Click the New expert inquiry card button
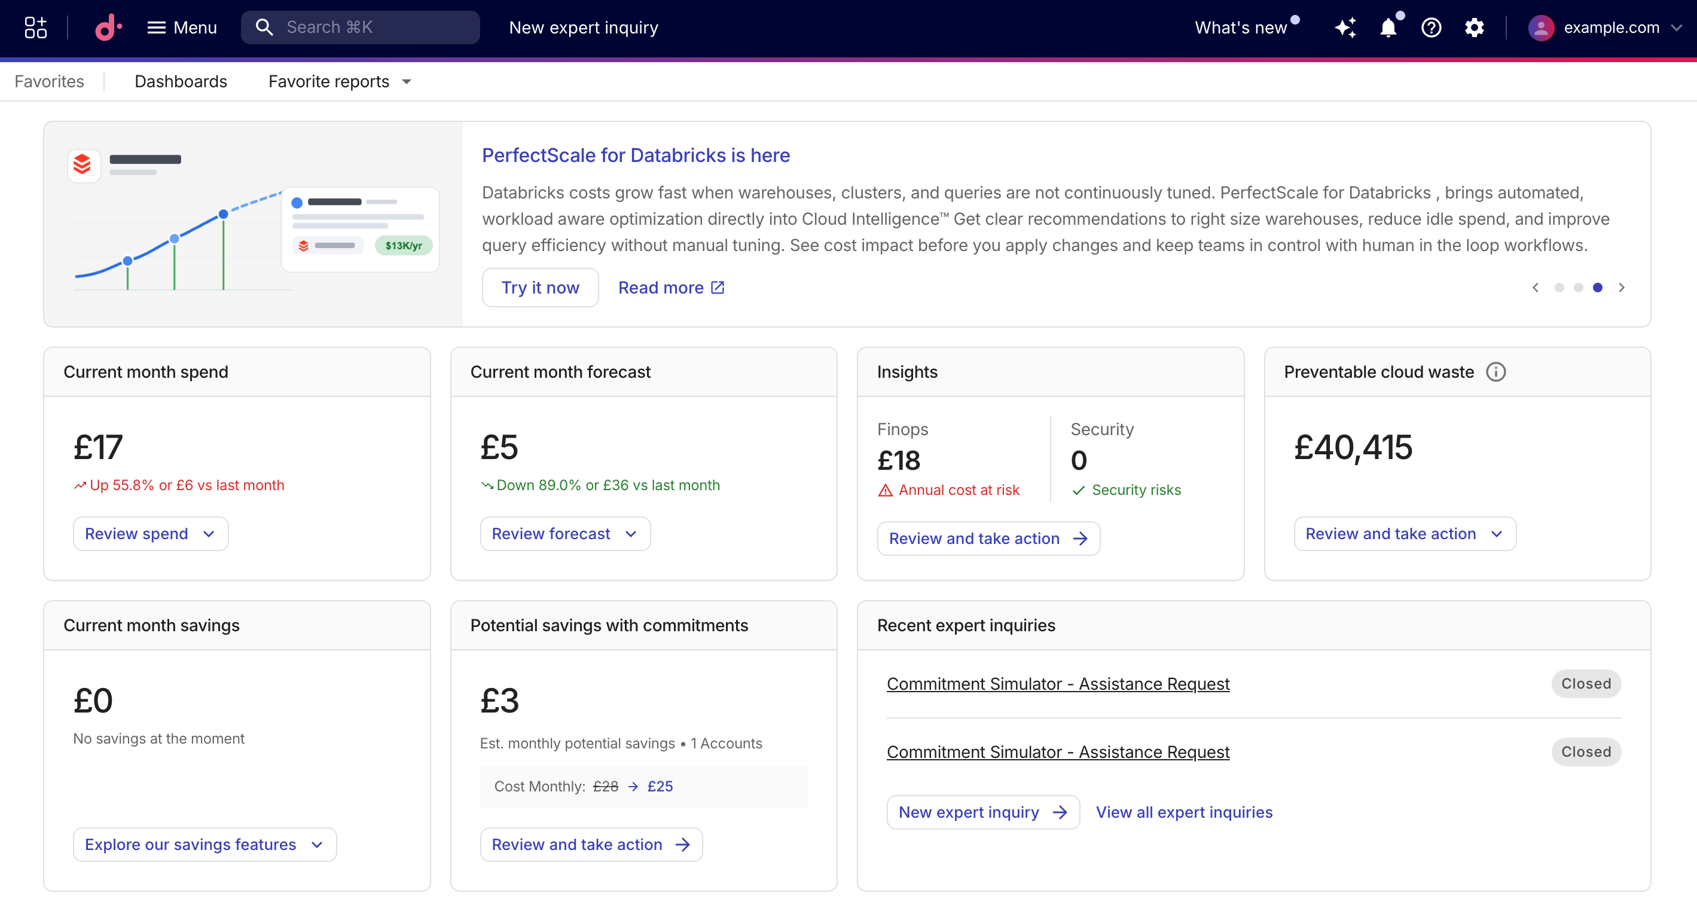 pos(983,812)
